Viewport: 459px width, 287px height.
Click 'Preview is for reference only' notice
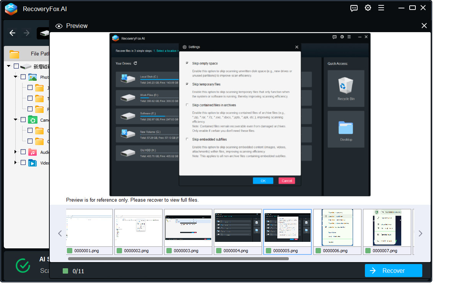pos(132,200)
